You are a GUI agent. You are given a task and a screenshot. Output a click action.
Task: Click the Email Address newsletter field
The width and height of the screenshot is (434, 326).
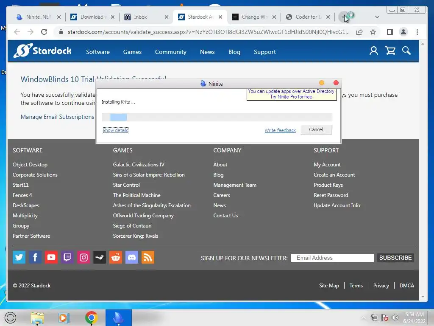coord(332,258)
